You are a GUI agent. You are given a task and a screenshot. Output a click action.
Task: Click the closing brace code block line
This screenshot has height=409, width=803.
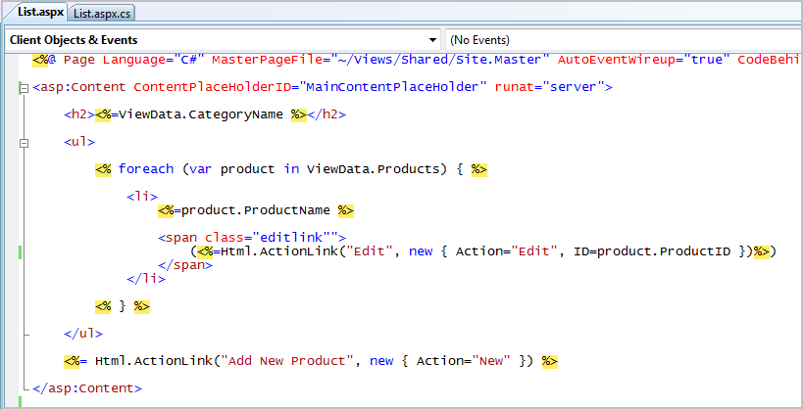[122, 306]
